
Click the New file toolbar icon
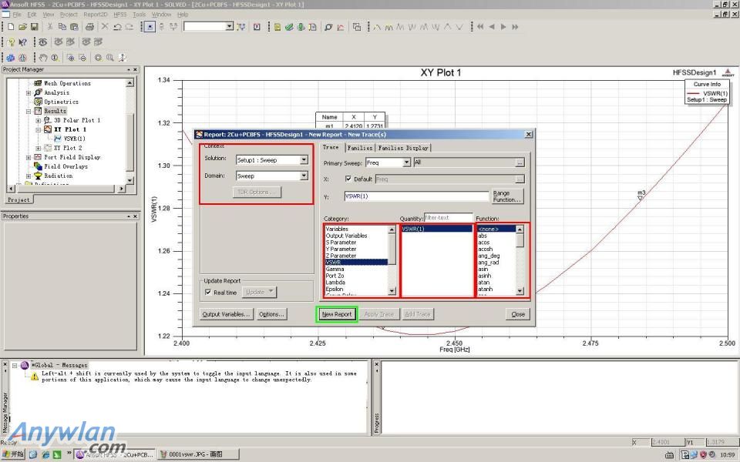coord(11,27)
